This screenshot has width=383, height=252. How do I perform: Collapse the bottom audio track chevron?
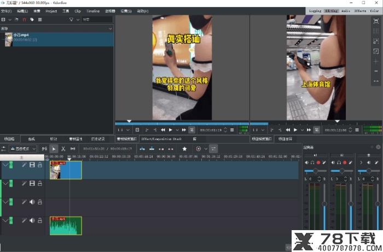tap(5, 220)
